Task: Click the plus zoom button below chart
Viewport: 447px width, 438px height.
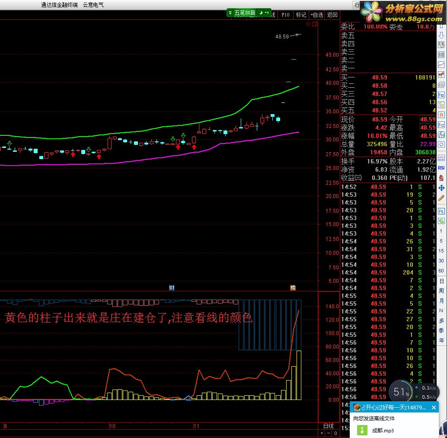Action: 322,433
